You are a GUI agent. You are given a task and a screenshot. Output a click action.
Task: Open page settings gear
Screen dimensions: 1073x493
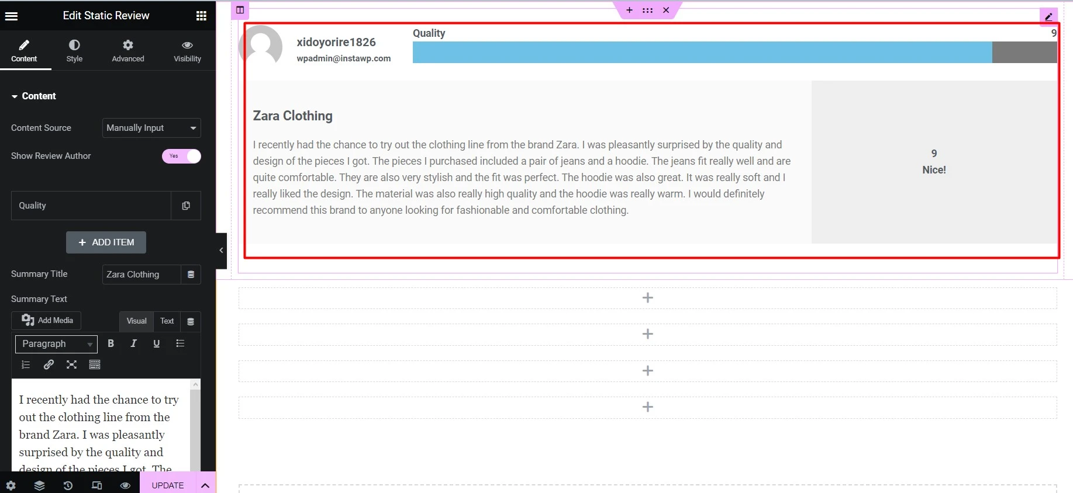pyautogui.click(x=11, y=485)
